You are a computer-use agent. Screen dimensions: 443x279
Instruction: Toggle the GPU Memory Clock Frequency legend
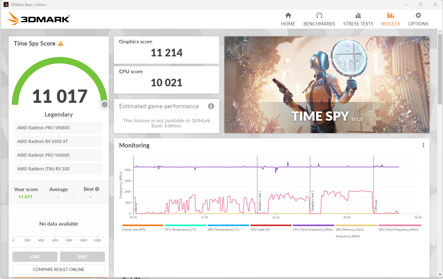[x=356, y=231]
